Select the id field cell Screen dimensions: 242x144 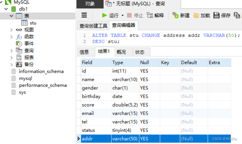point(96,71)
